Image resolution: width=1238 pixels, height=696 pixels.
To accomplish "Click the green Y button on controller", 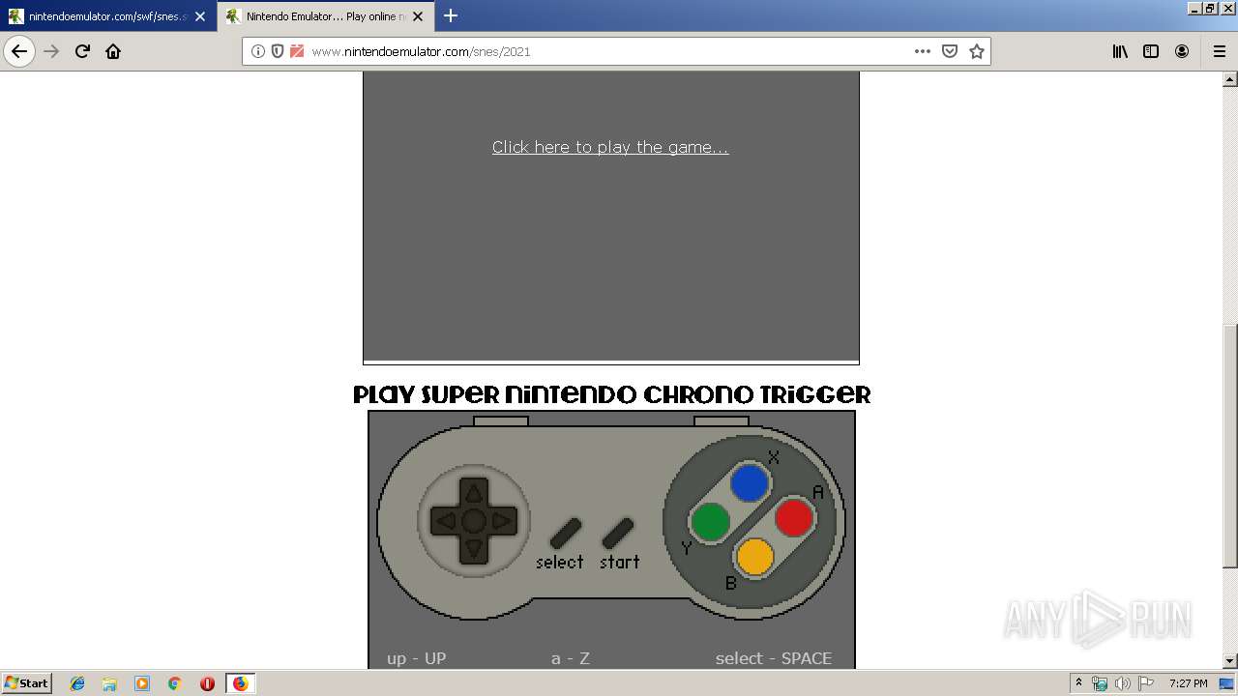I will click(x=710, y=523).
